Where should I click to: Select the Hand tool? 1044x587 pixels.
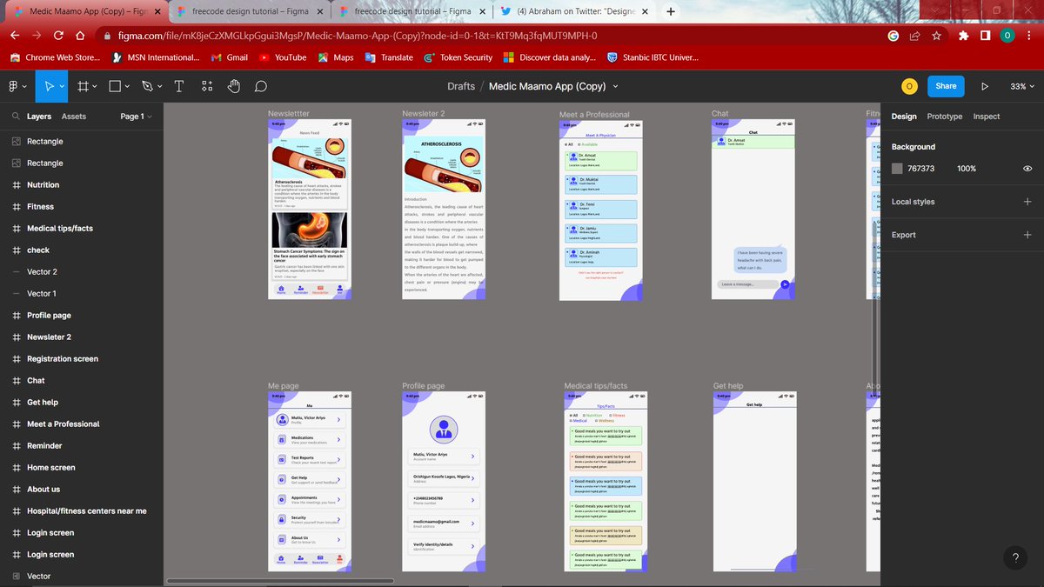click(x=233, y=86)
